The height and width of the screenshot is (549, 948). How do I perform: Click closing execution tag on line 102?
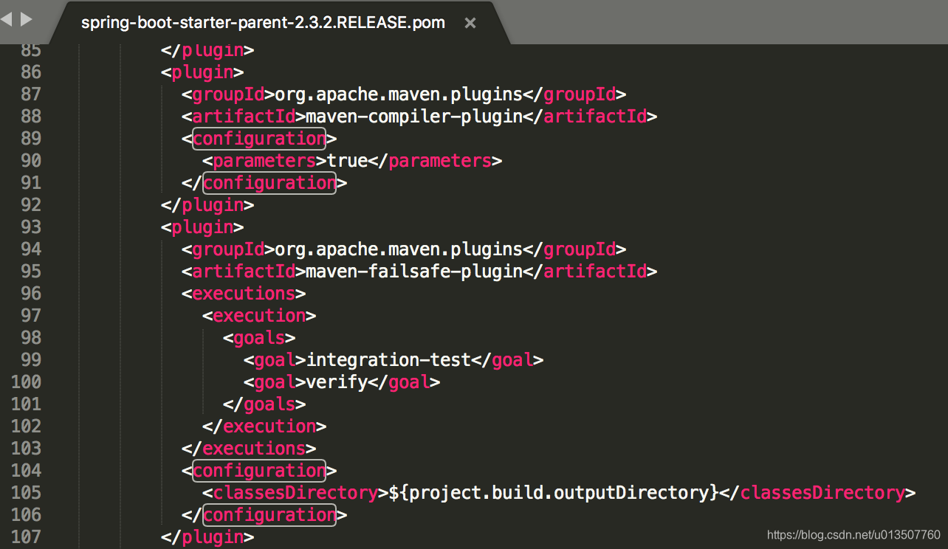click(264, 427)
